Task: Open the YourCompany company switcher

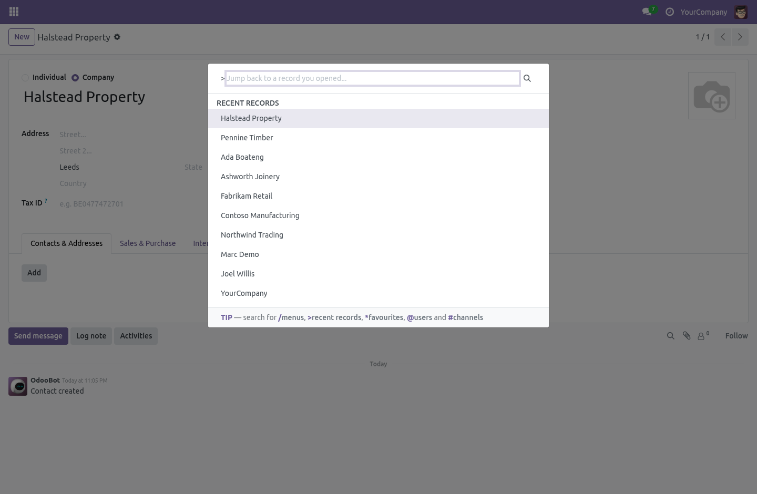Action: click(x=703, y=12)
